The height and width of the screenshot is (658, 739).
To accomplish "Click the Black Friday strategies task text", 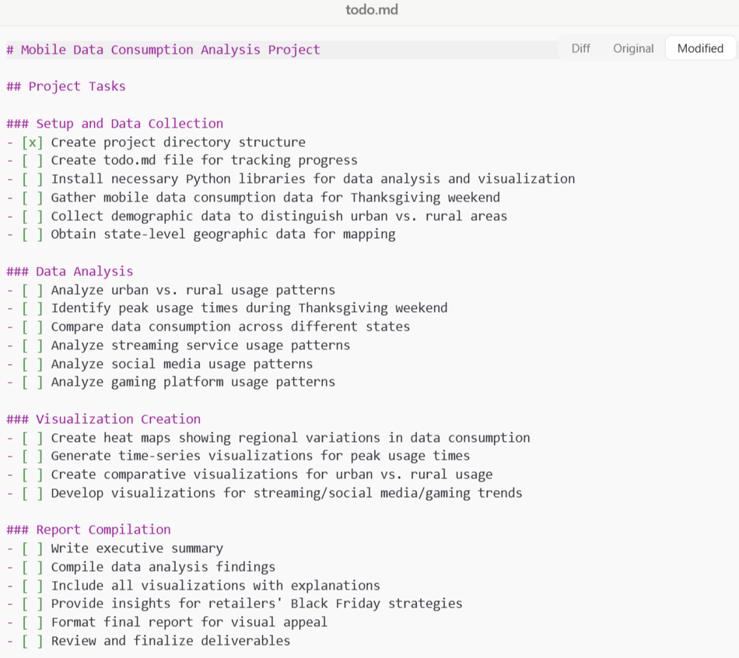I will (x=257, y=604).
